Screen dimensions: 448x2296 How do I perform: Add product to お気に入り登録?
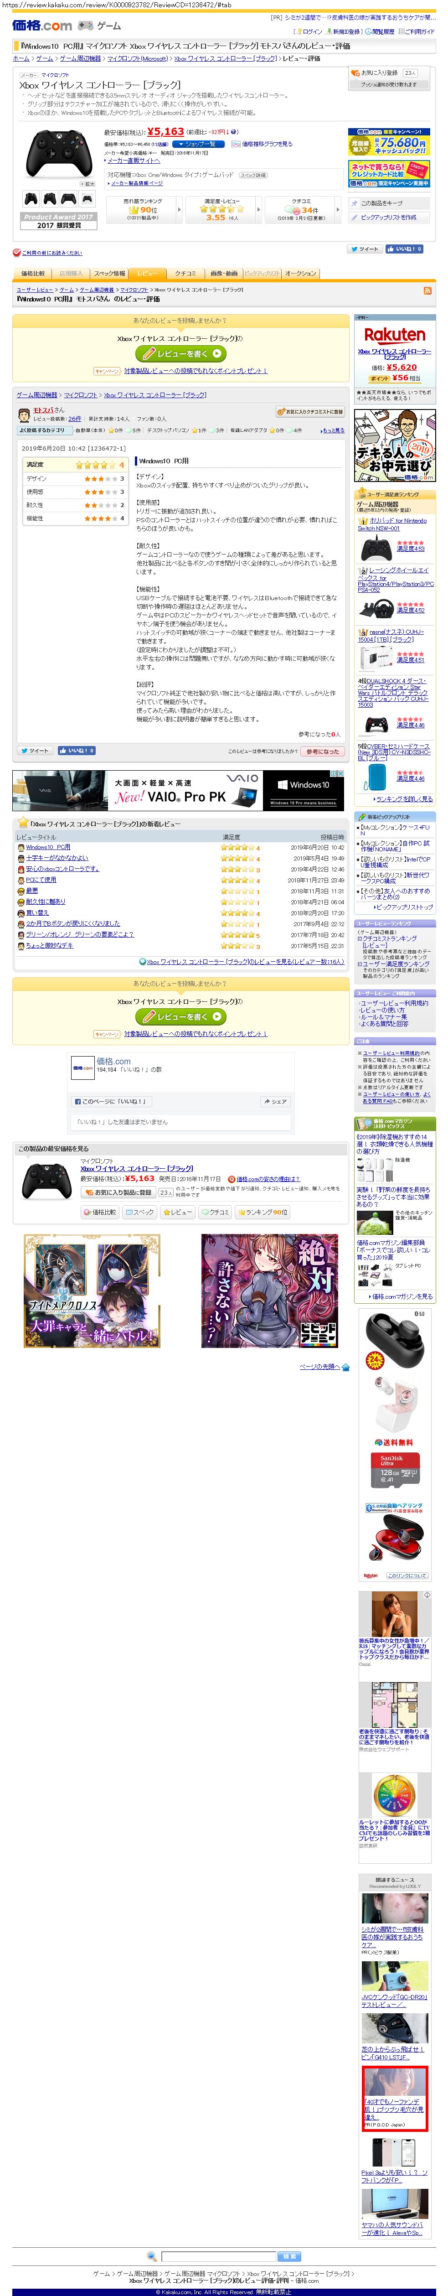pyautogui.click(x=380, y=73)
